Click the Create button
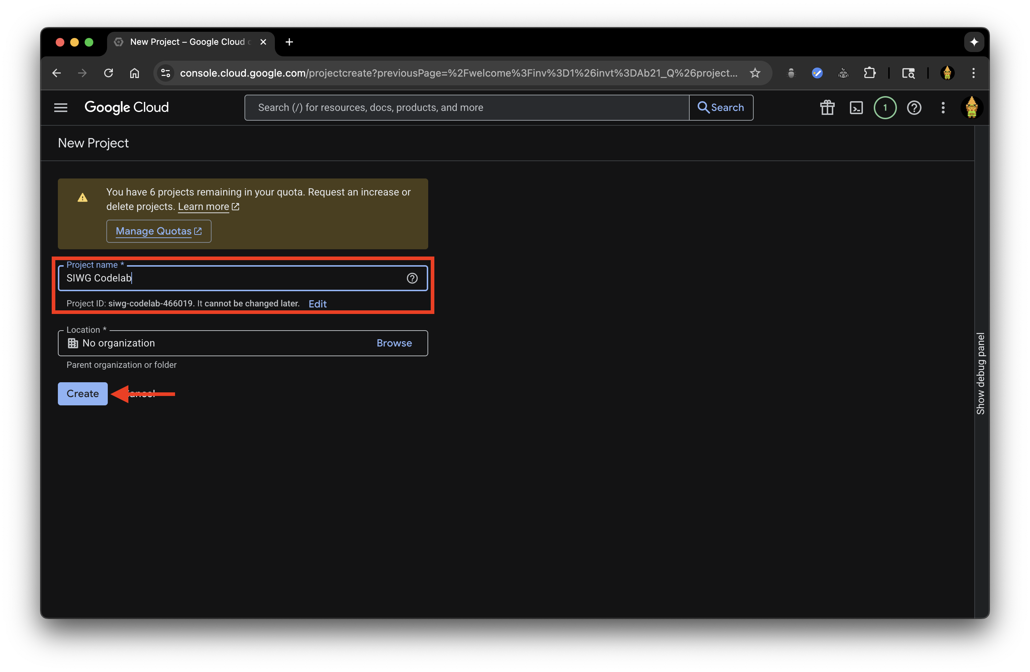This screenshot has height=672, width=1030. 83,393
